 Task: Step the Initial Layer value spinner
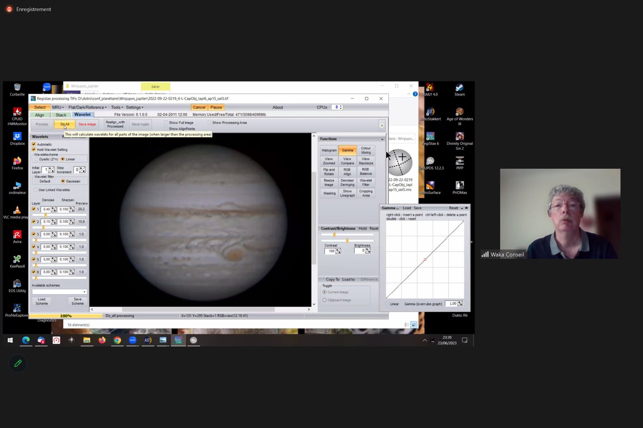click(x=51, y=170)
